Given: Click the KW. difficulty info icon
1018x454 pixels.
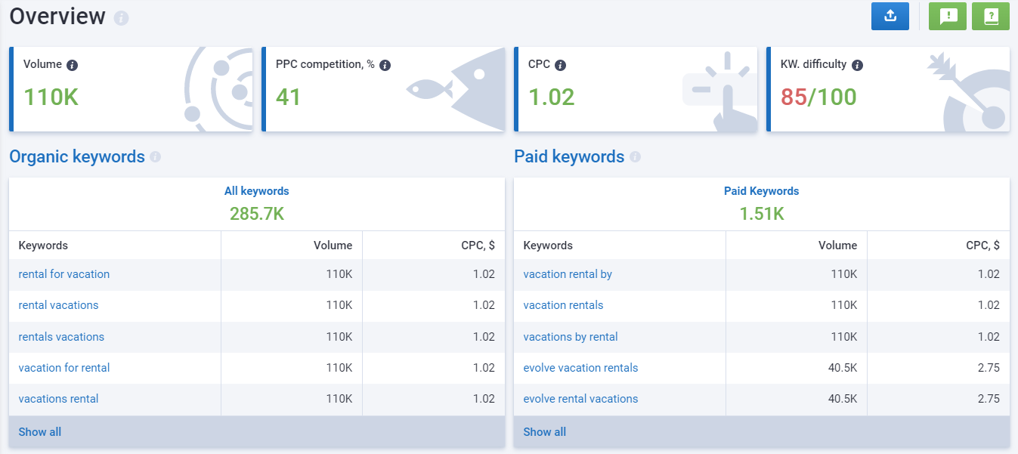Looking at the screenshot, I should [x=857, y=66].
